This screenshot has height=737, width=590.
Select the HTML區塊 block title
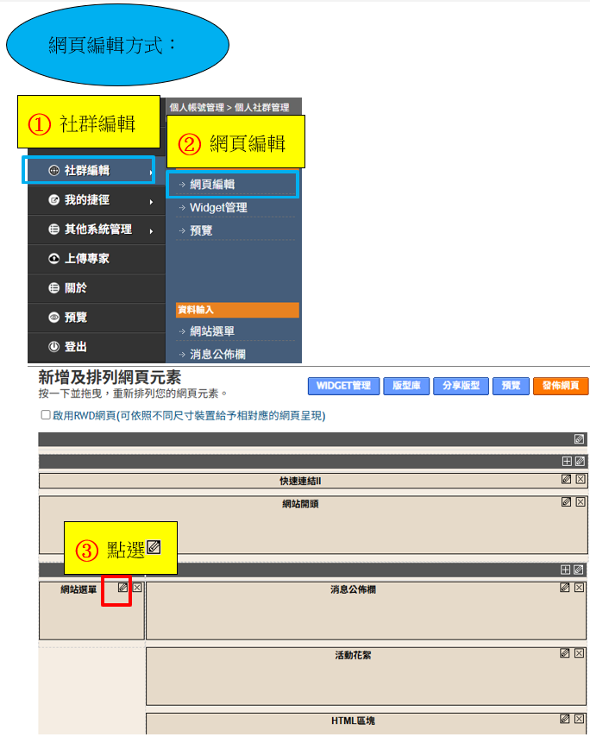(x=353, y=721)
